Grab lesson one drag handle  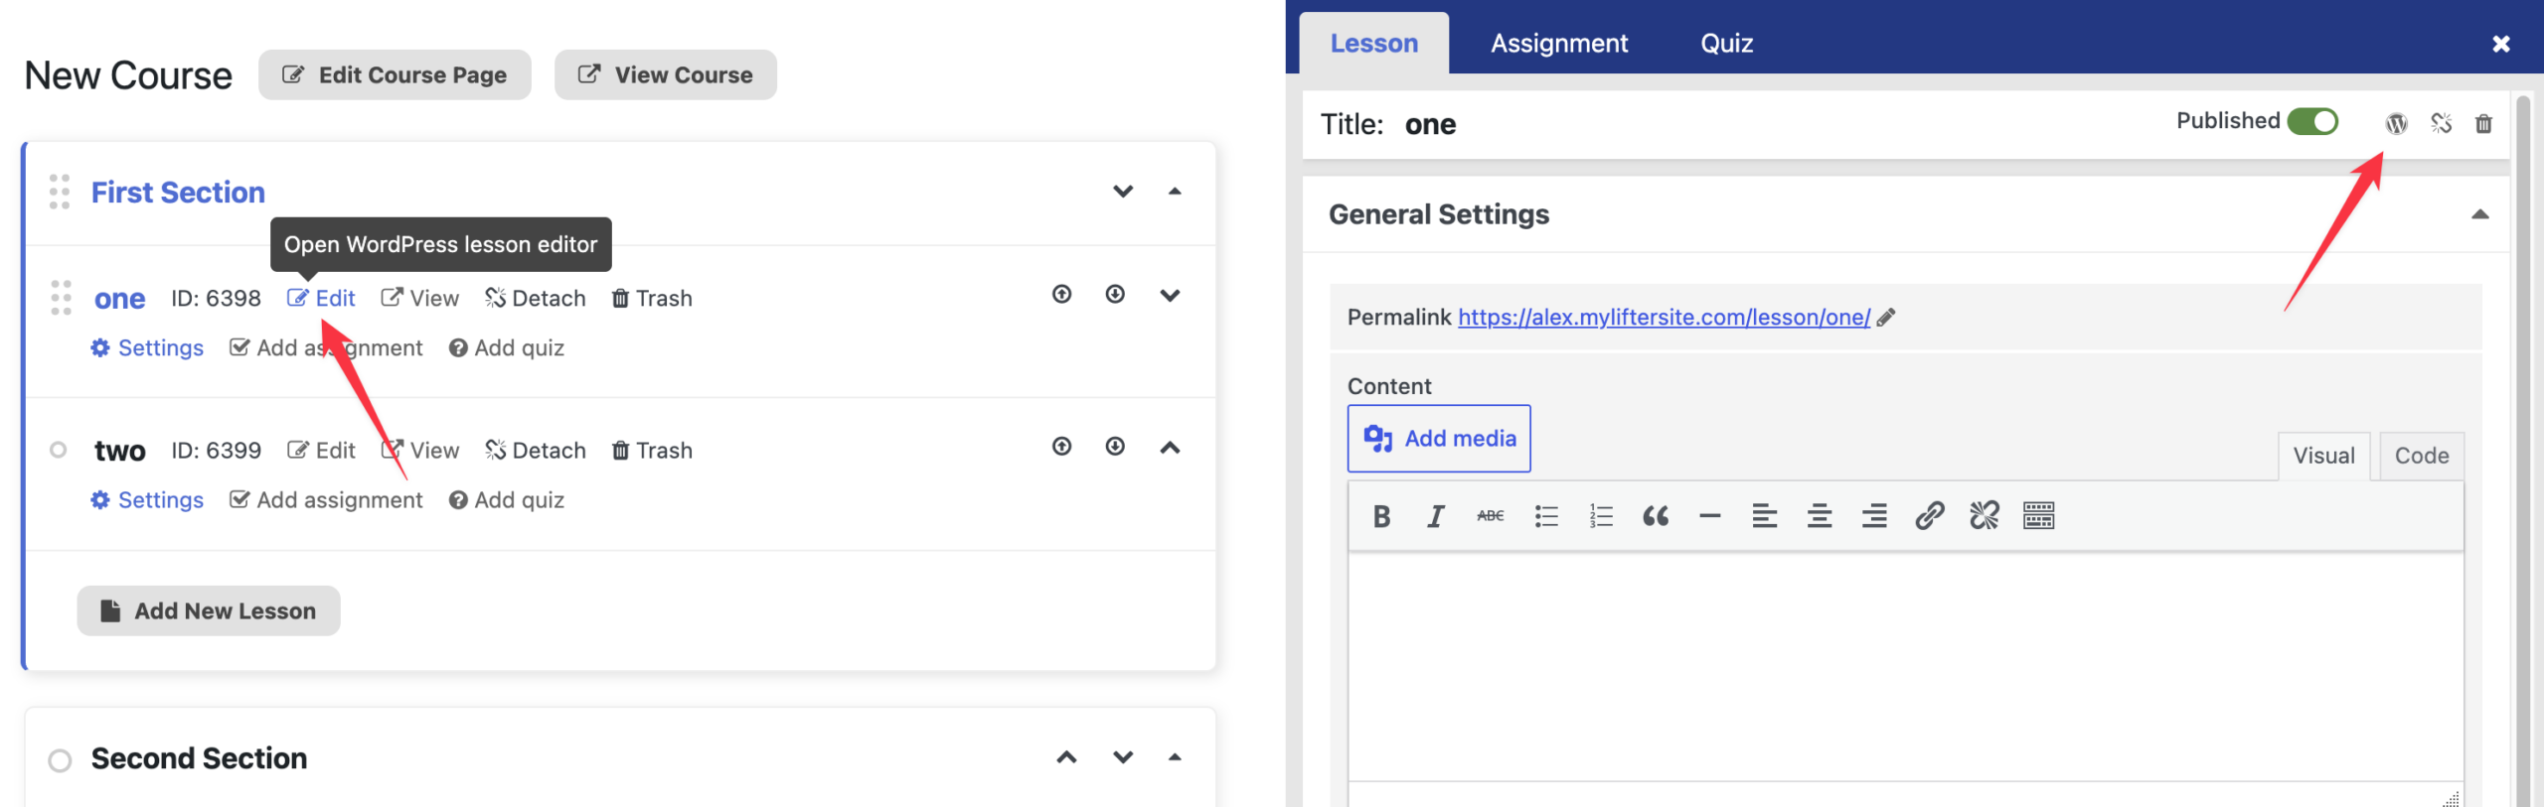[61, 298]
